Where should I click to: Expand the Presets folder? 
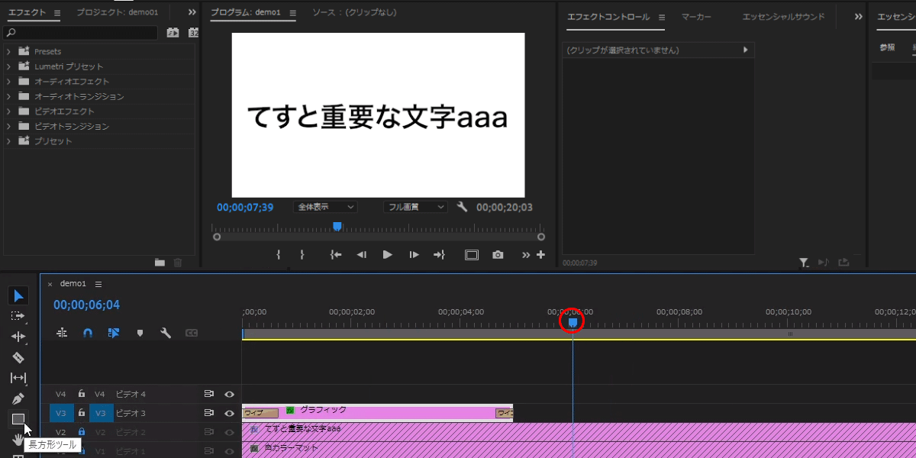[8, 52]
